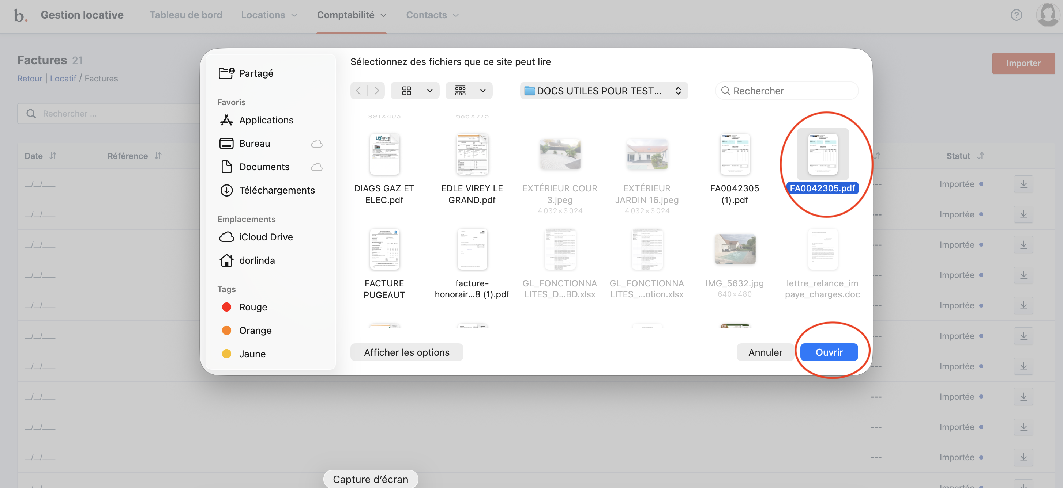Open the DOCS UTILES POUR TEST folder popup
This screenshot has width=1063, height=488.
[603, 91]
